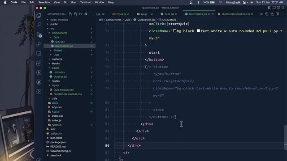Open the Extensions view
This screenshot has width=287, height=161.
click(39, 63)
